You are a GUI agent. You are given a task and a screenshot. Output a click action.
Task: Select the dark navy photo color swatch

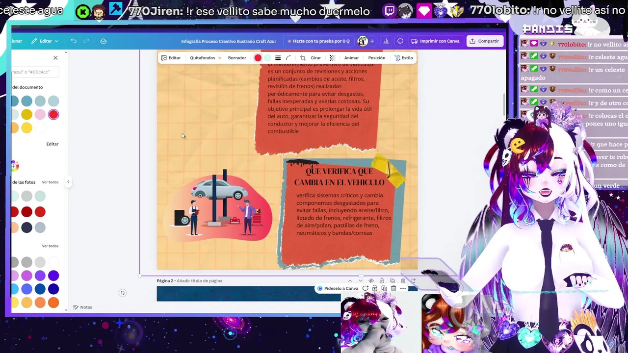point(26,227)
